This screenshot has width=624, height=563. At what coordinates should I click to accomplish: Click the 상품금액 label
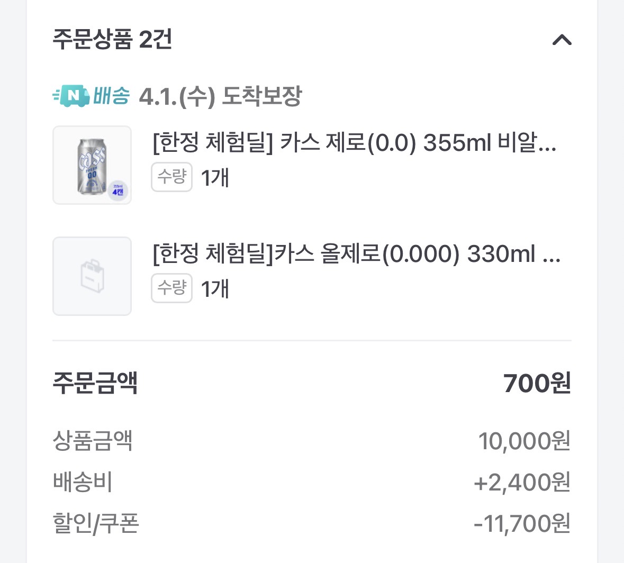pos(93,440)
